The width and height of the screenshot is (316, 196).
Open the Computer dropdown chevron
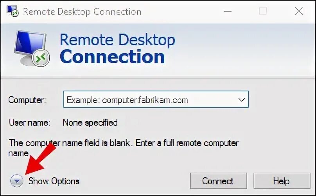tap(241, 100)
